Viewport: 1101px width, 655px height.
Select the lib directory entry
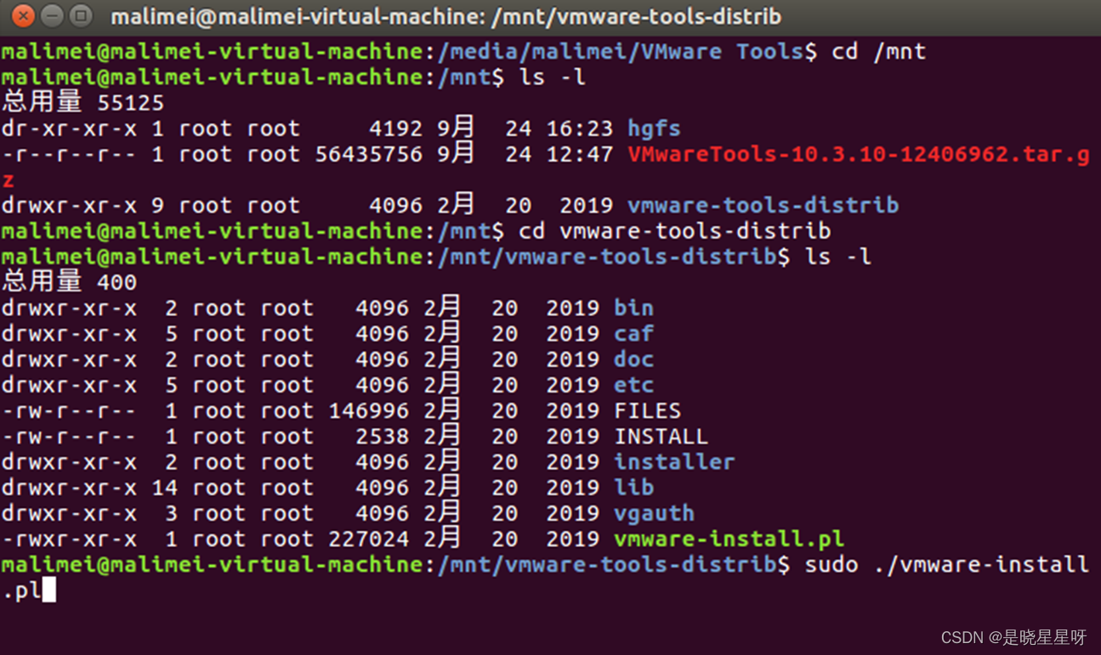tap(633, 487)
